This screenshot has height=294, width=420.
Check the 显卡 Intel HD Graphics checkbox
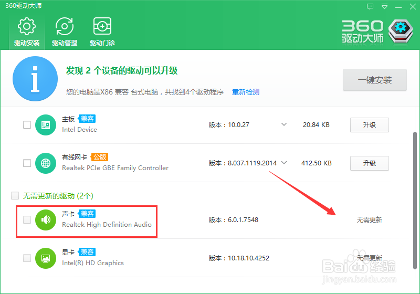[x=27, y=258]
